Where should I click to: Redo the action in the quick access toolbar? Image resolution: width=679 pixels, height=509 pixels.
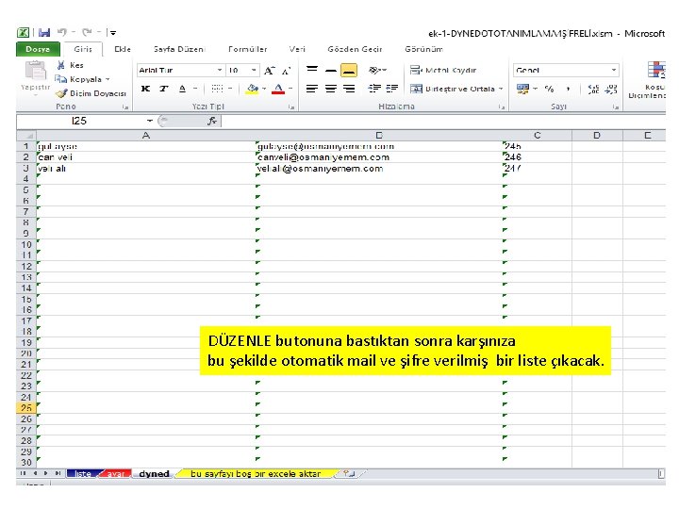(87, 32)
